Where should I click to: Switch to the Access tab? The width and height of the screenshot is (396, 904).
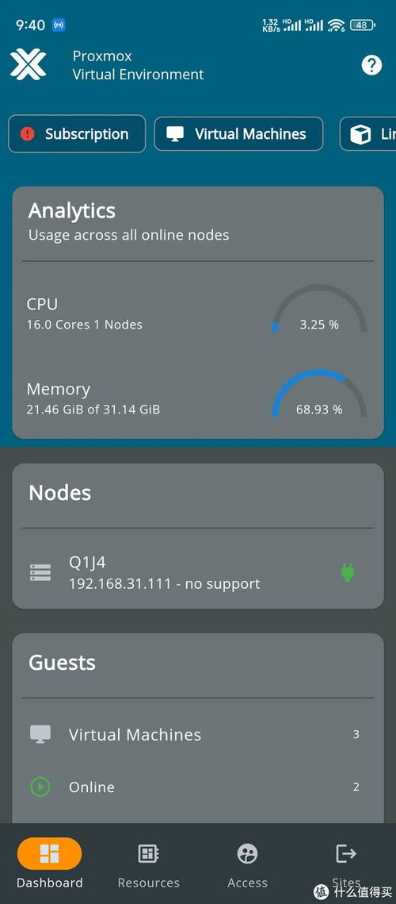tap(247, 863)
